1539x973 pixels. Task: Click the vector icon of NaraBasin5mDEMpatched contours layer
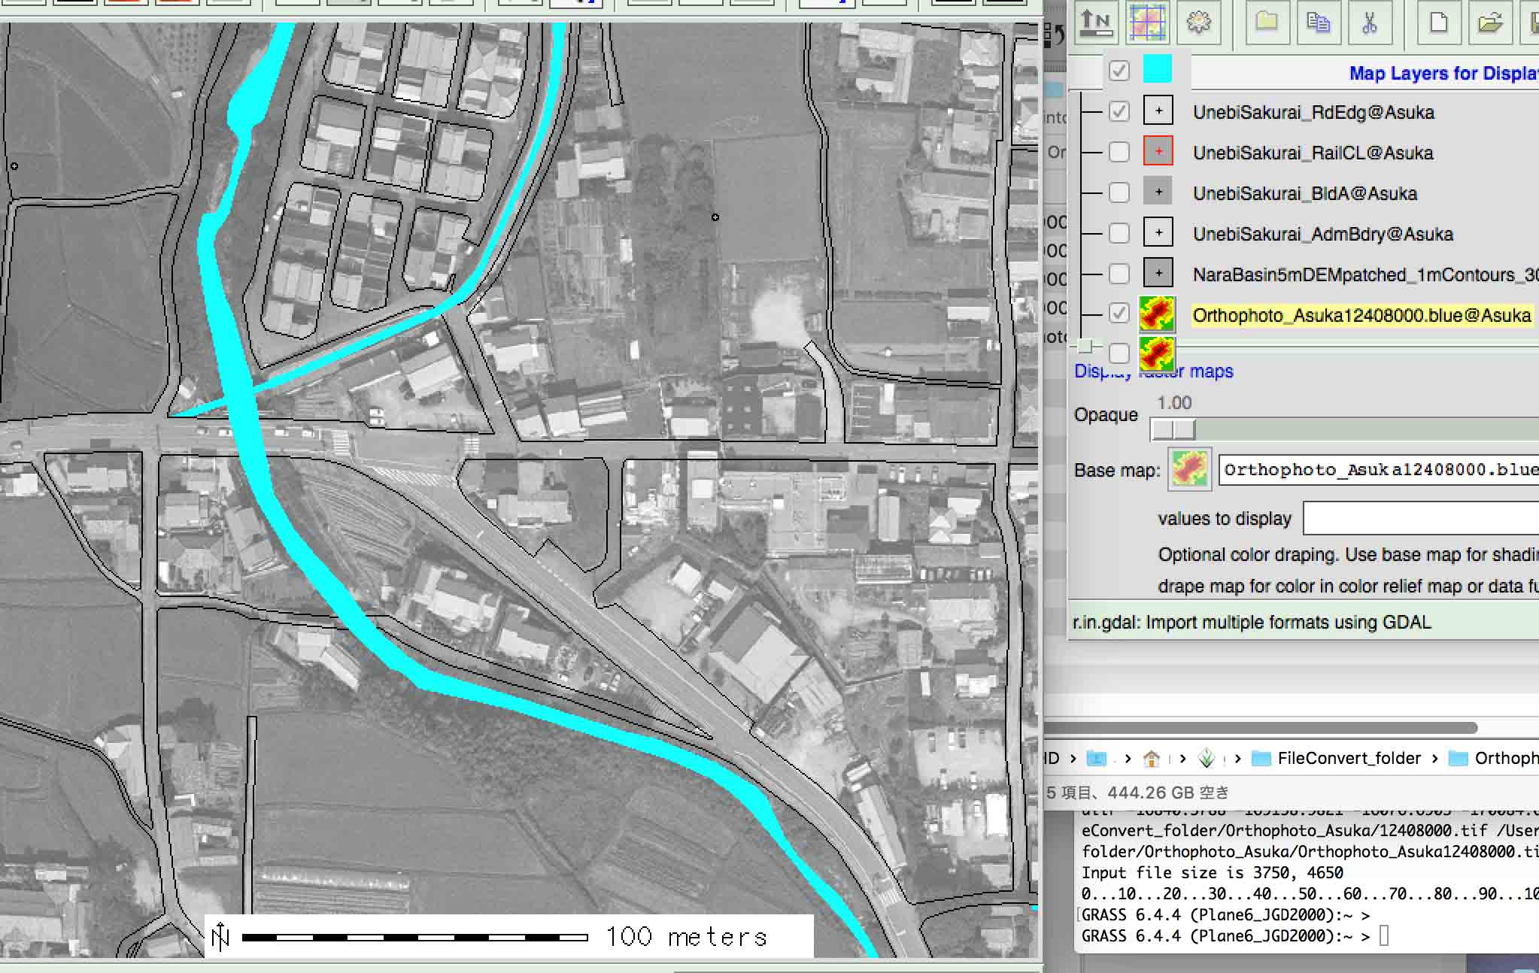[1158, 274]
